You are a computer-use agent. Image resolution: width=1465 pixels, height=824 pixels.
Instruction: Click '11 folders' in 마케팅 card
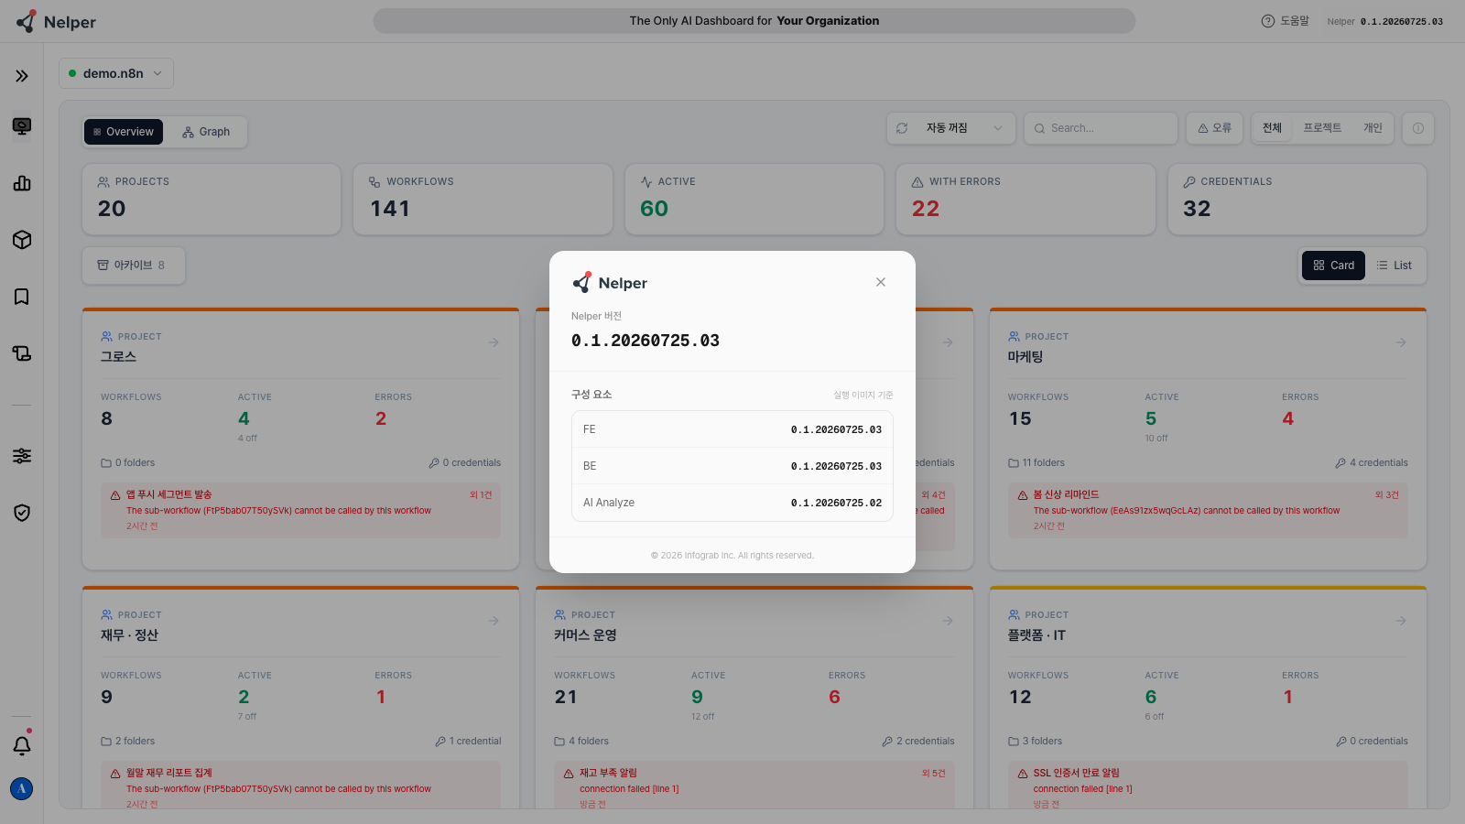point(1036,463)
